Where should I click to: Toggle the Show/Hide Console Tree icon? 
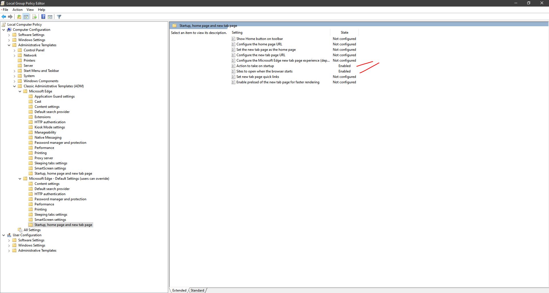[x=26, y=17]
